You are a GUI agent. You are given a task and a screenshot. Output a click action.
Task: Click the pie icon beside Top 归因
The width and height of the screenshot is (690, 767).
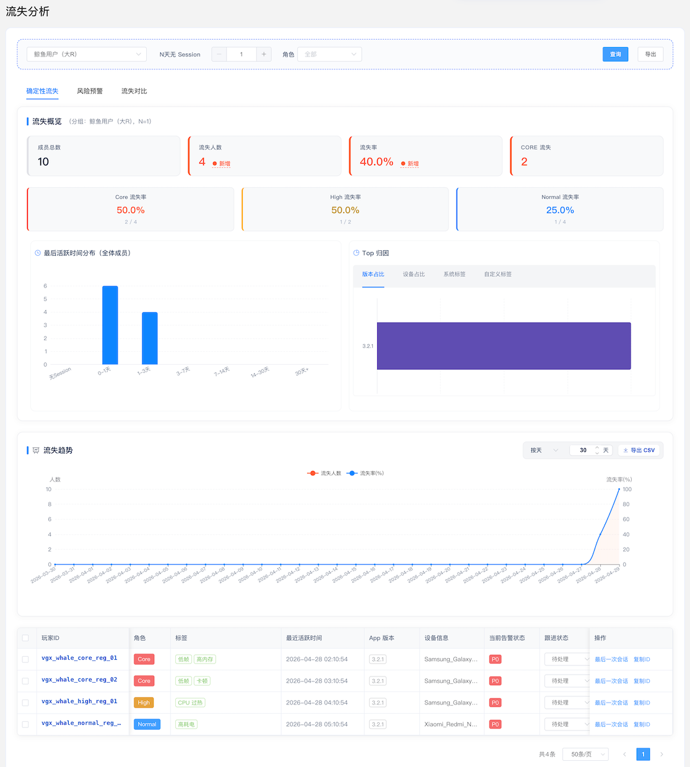coord(356,253)
